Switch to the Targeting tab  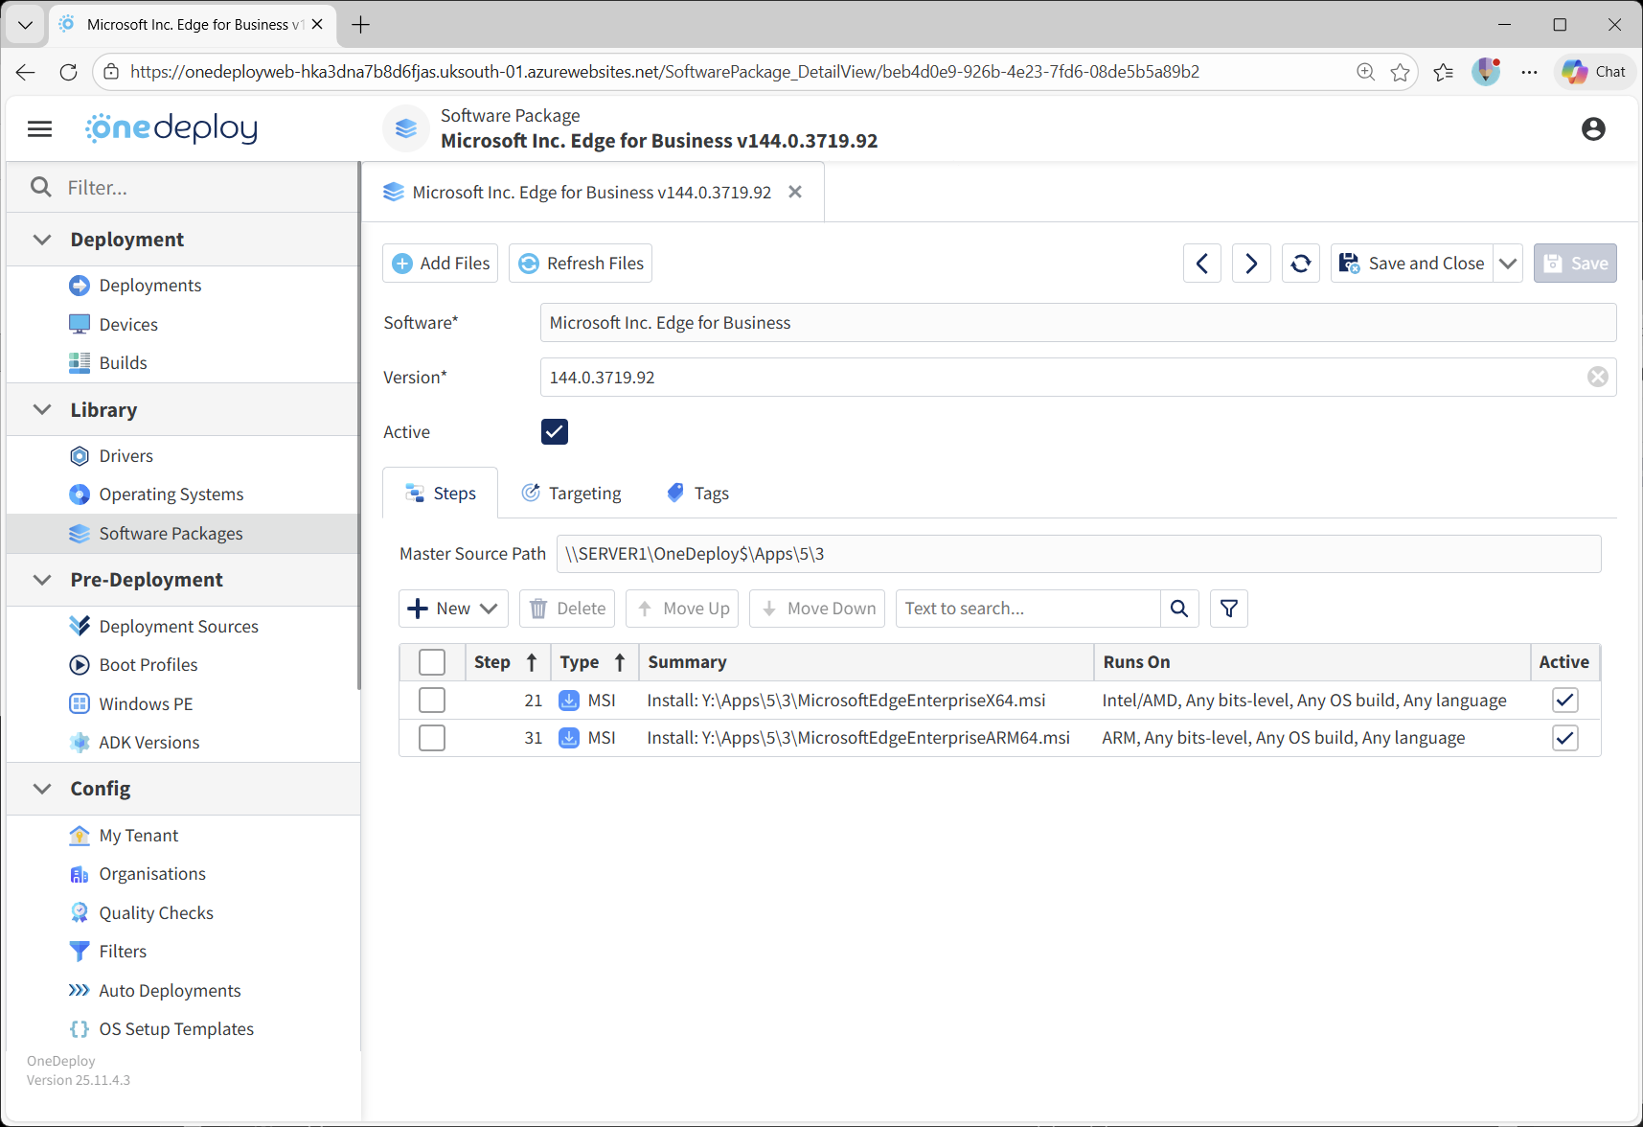point(571,493)
